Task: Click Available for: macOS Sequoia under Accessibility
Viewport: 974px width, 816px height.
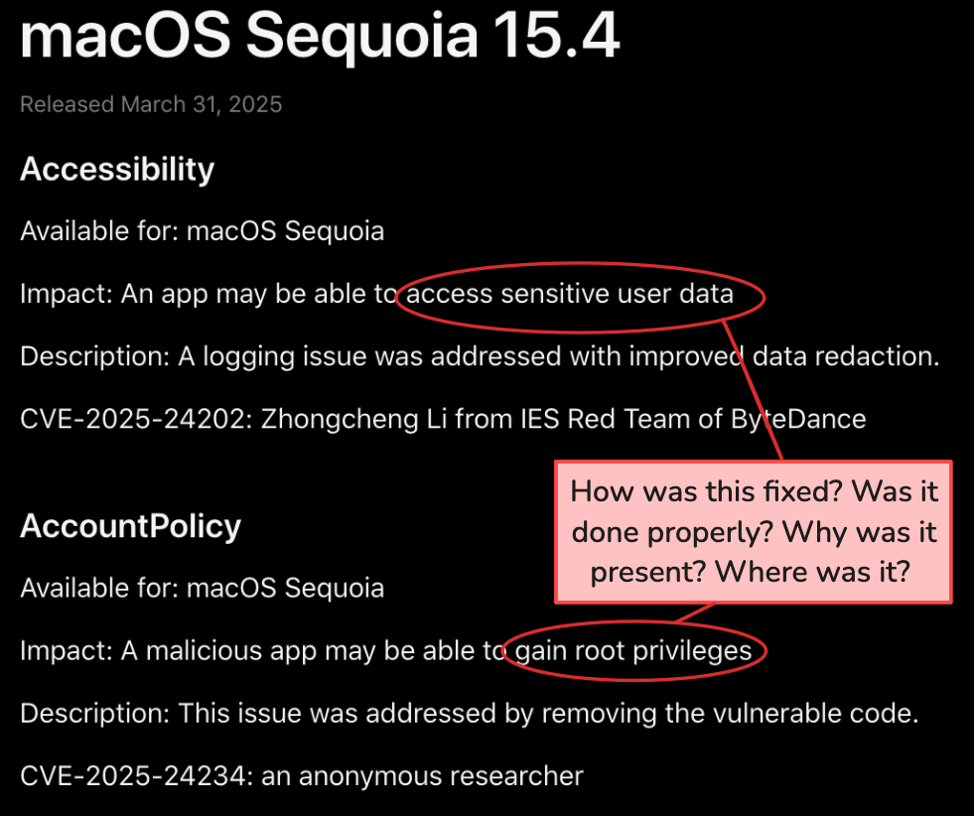Action: [202, 231]
